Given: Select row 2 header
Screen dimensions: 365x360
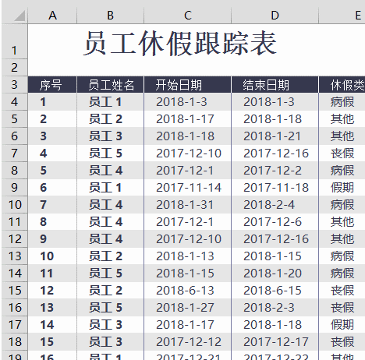Looking at the screenshot, I should (x=14, y=68).
